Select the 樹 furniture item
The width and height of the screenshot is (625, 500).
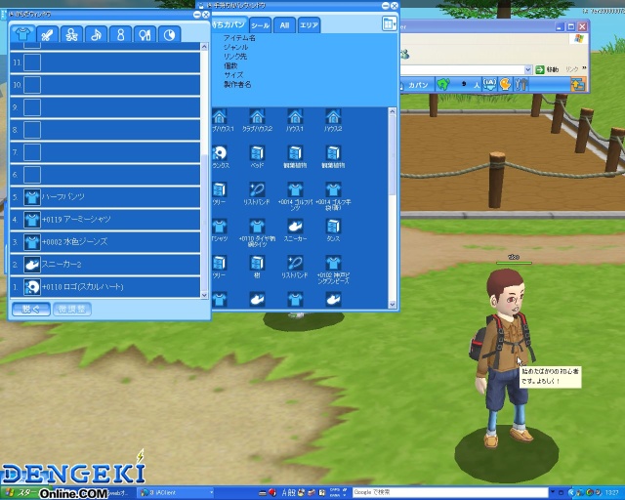pyautogui.click(x=257, y=267)
